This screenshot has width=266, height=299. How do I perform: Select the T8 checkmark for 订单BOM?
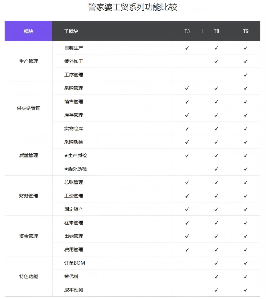pyautogui.click(x=216, y=263)
